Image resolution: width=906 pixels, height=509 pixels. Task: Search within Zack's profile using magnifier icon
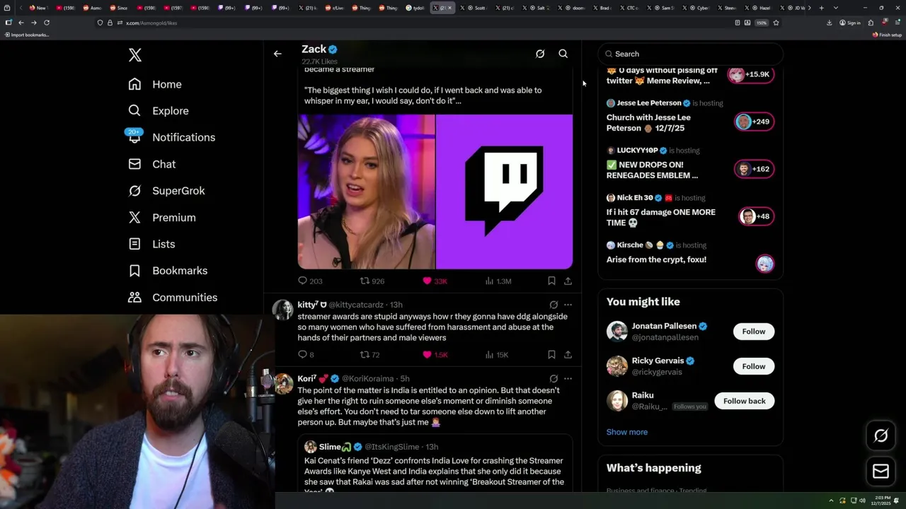563,54
